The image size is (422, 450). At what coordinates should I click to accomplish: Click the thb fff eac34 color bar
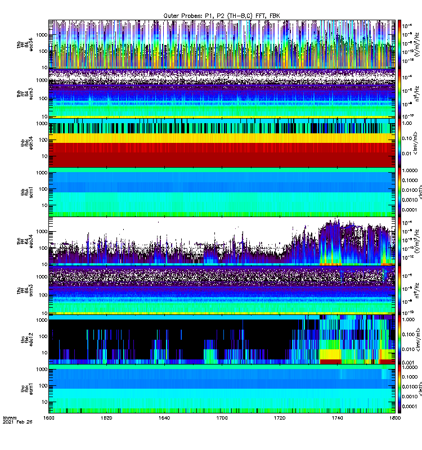click(x=399, y=44)
